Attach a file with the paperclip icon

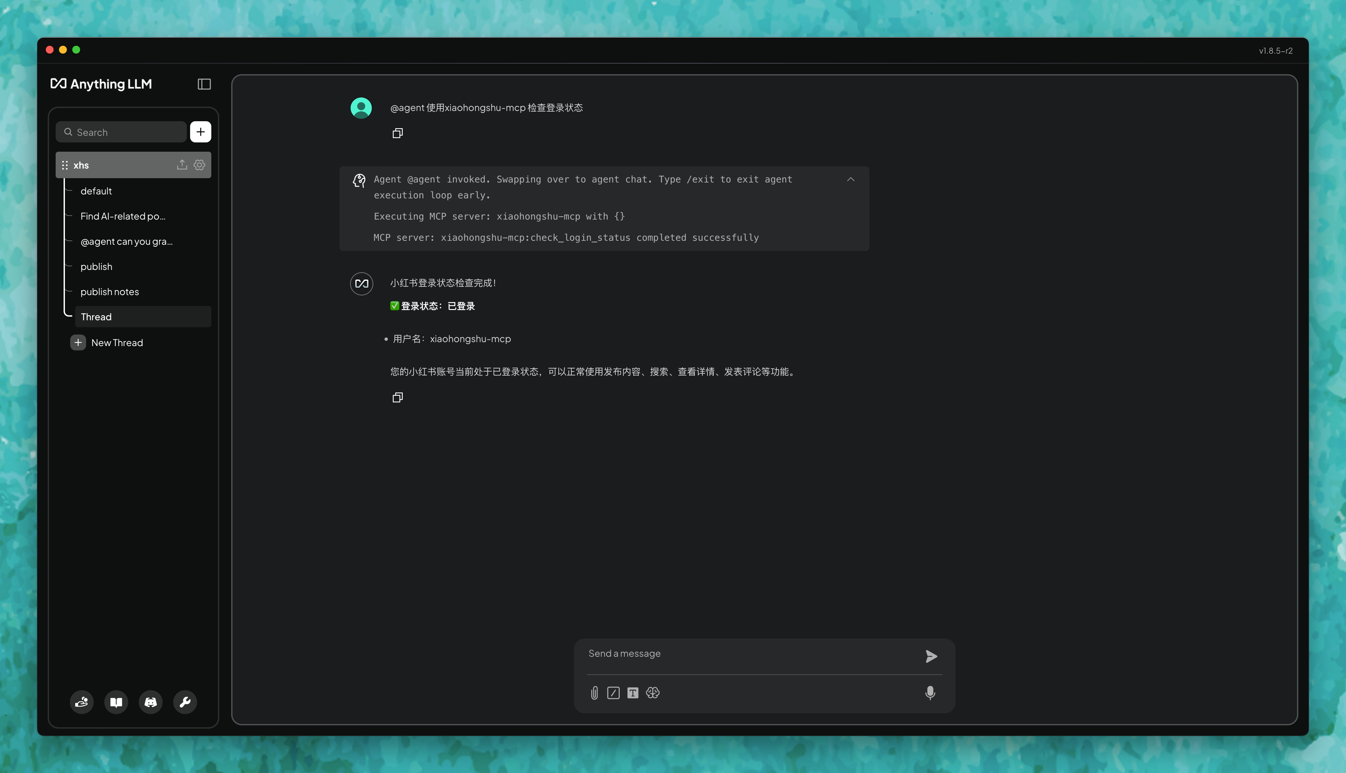click(595, 693)
